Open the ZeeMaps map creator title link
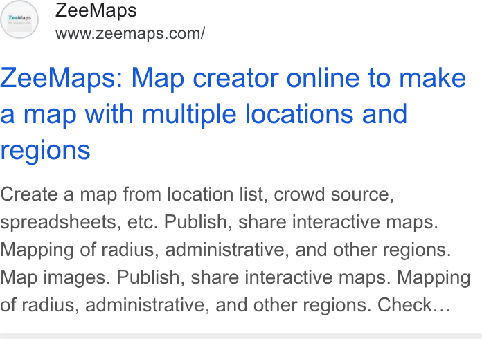 (233, 114)
